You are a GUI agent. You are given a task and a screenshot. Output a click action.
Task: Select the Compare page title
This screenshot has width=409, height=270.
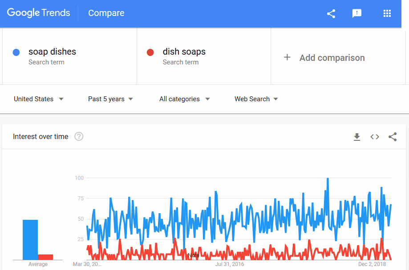(106, 13)
